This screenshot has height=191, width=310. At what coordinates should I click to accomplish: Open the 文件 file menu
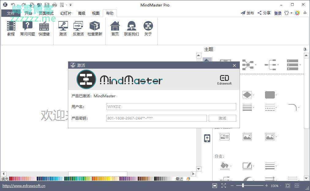11,13
